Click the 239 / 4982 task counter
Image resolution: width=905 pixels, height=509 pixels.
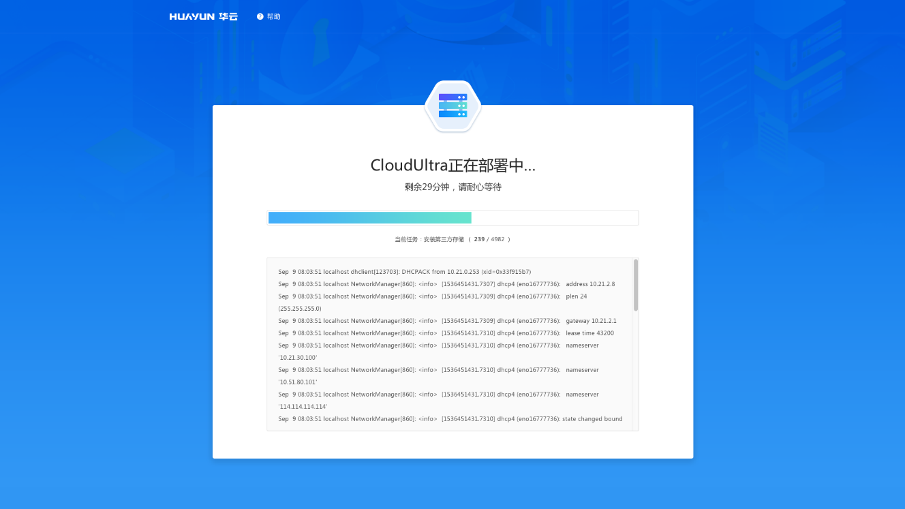pos(489,240)
